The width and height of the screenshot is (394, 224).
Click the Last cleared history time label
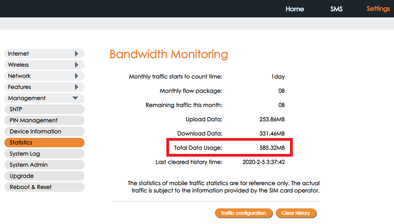click(x=189, y=162)
